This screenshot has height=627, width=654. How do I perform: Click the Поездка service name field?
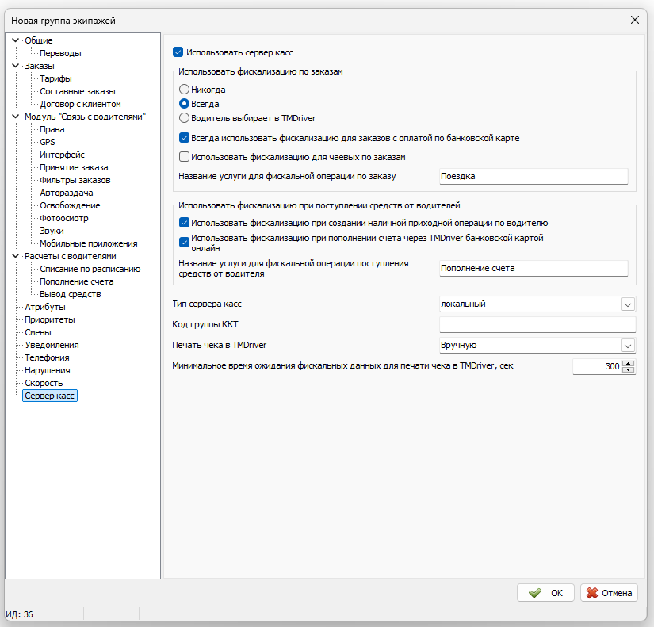[533, 177]
